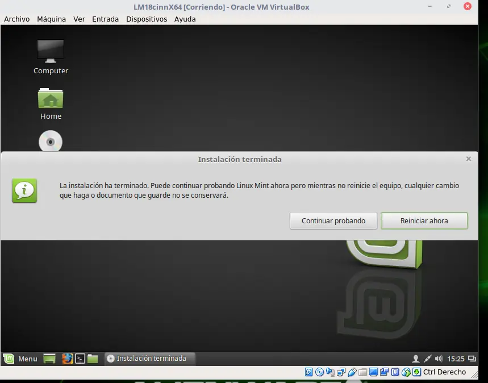Click the VirtualBox video capture status icon
This screenshot has width=488, height=383.
point(385,372)
